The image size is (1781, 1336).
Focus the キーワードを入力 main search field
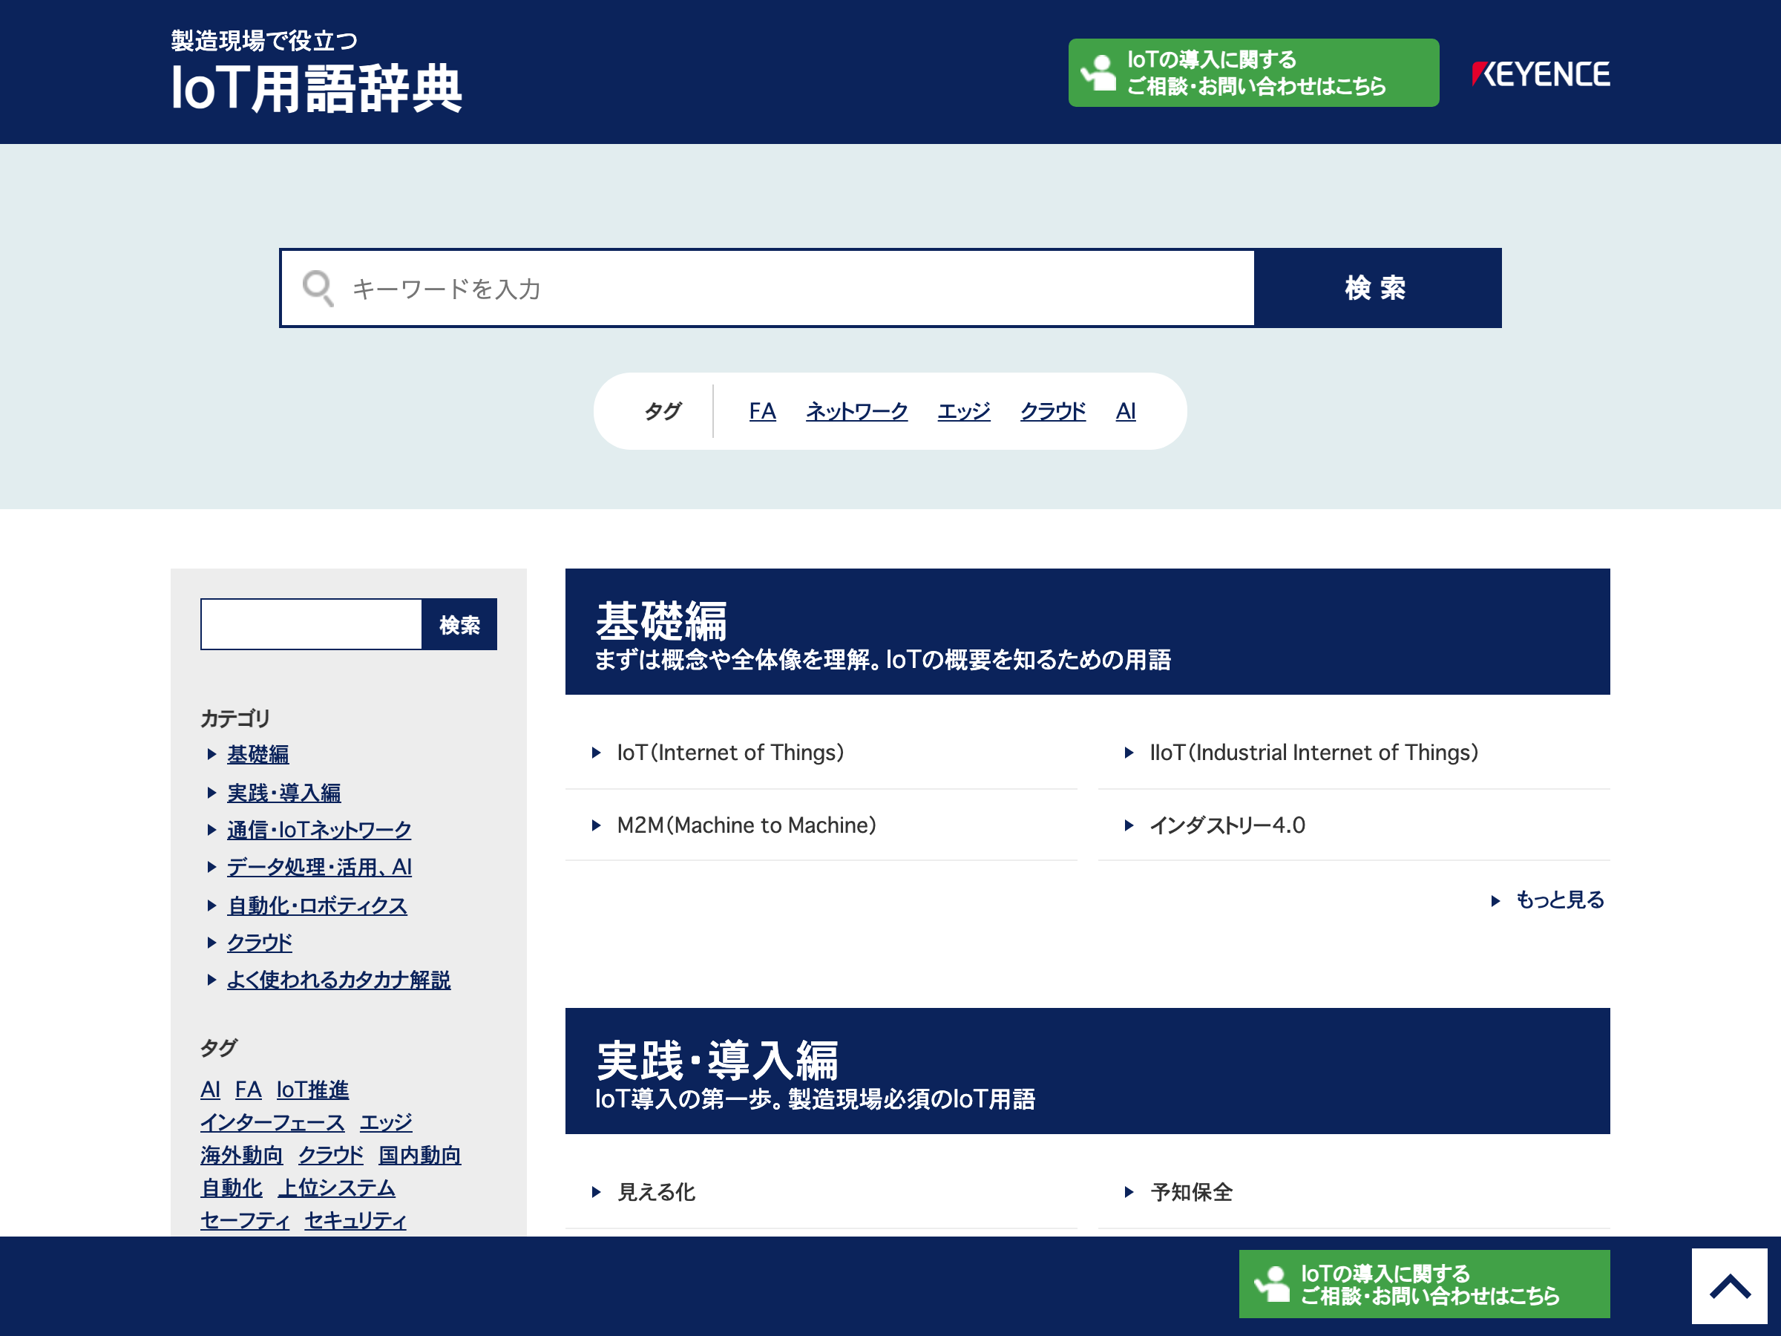click(x=767, y=288)
